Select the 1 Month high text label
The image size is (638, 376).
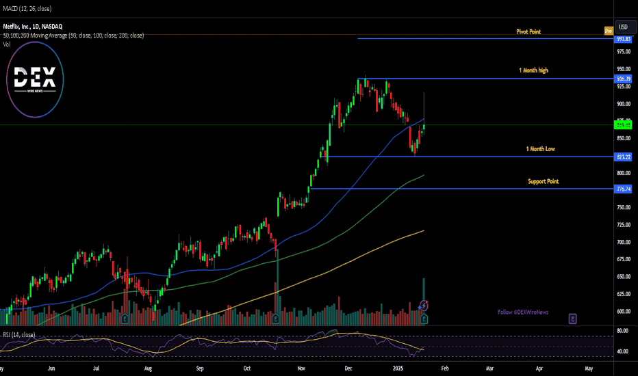533,70
